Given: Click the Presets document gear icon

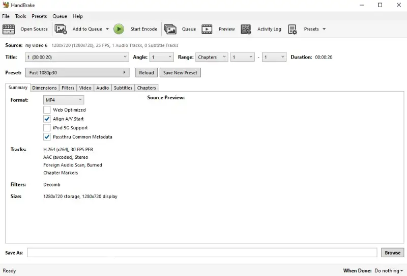Looking at the screenshot, I should pyautogui.click(x=293, y=29).
